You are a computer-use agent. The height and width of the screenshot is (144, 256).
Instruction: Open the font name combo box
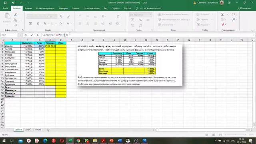coord(38,16)
